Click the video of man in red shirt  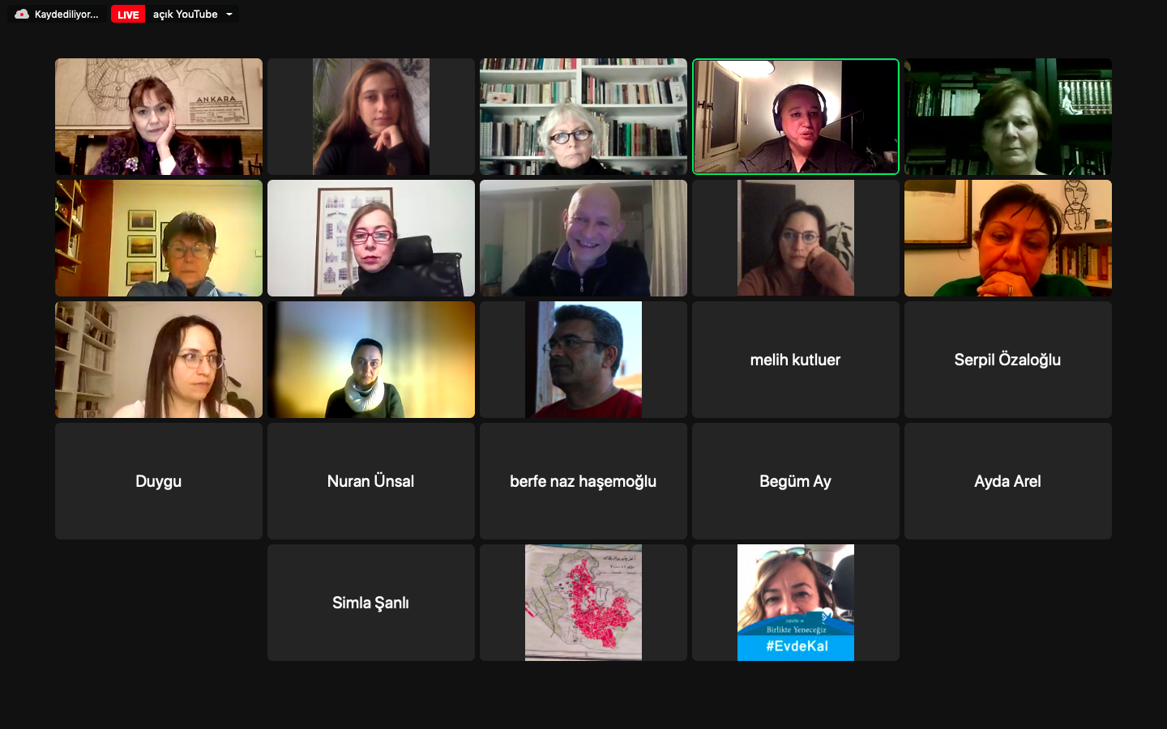[583, 360]
